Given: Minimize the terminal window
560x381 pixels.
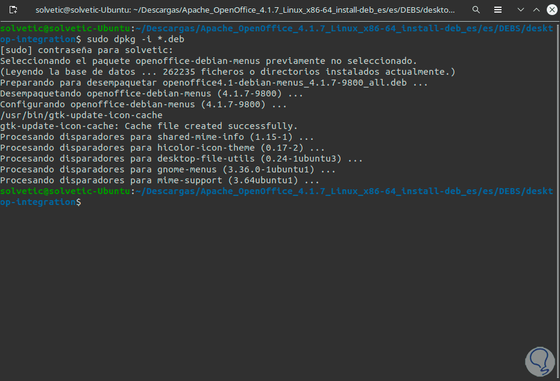Looking at the screenshot, I should click(x=515, y=10).
